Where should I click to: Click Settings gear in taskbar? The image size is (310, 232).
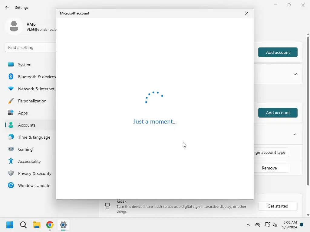pos(63,225)
